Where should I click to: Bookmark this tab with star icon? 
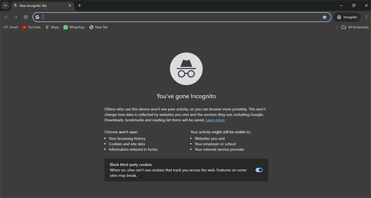click(x=325, y=17)
